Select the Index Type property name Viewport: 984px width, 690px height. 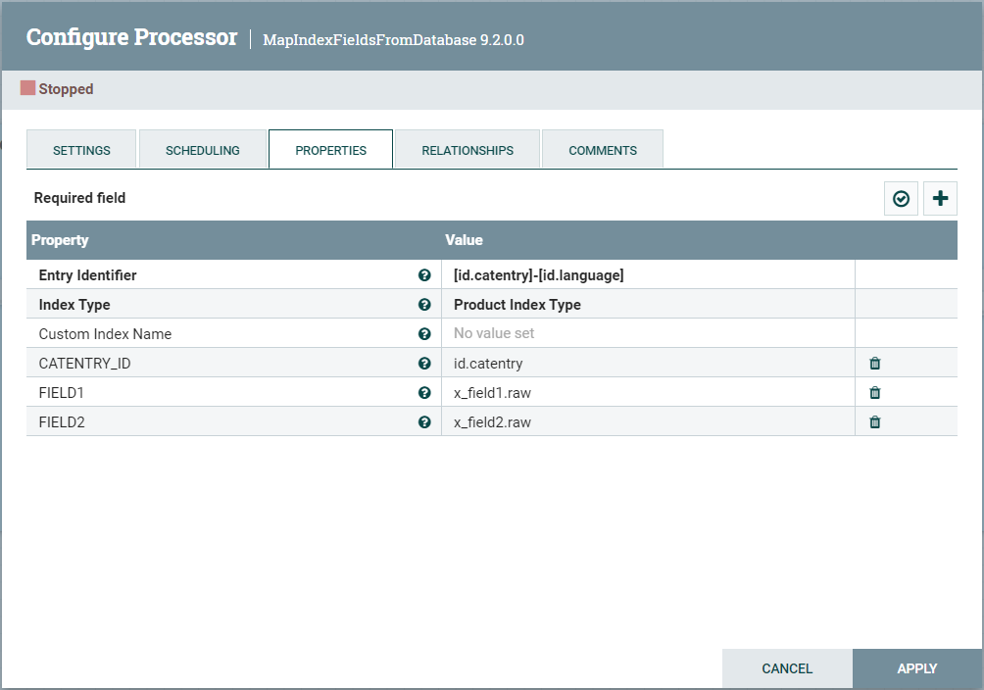click(x=74, y=305)
